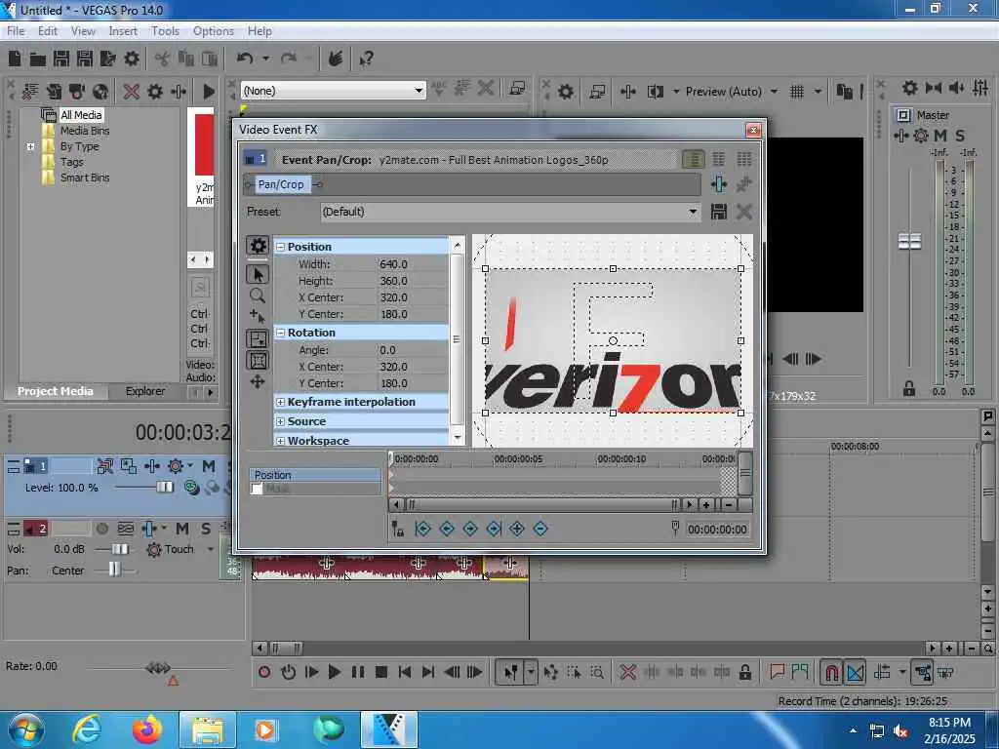The height and width of the screenshot is (749, 999).
Task: Open the Preset (Default) dropdown
Action: 693,212
